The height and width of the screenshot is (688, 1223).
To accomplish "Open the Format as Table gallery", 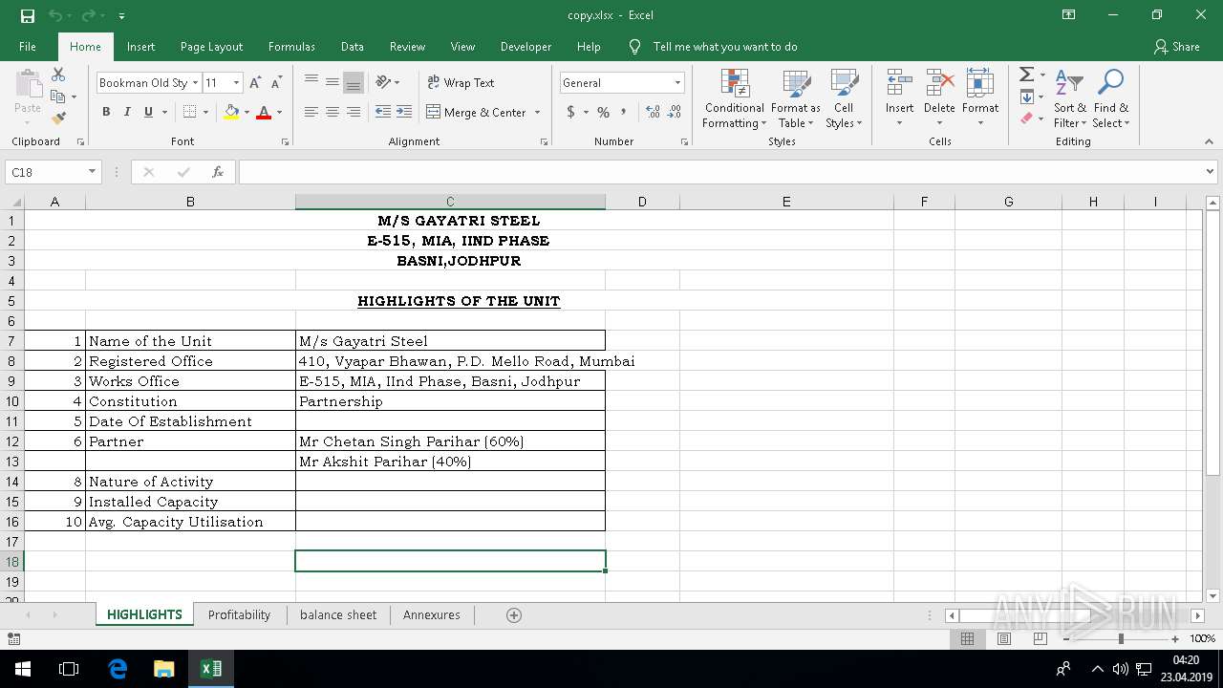I will coord(796,98).
